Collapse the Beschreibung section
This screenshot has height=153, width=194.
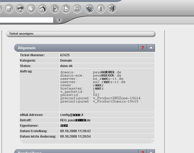click(x=151, y=152)
